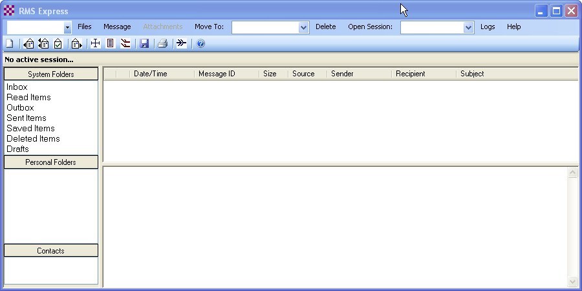Create a new message with the blank page icon

pyautogui.click(x=10, y=44)
